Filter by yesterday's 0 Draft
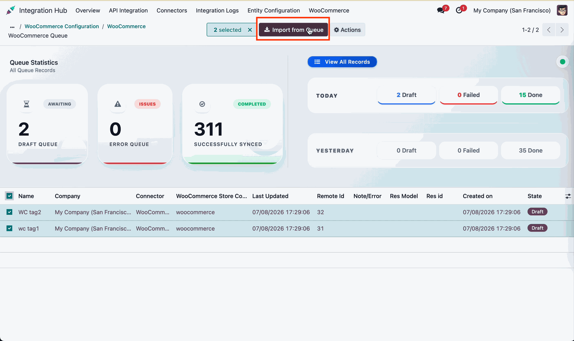The width and height of the screenshot is (574, 341). [406, 150]
